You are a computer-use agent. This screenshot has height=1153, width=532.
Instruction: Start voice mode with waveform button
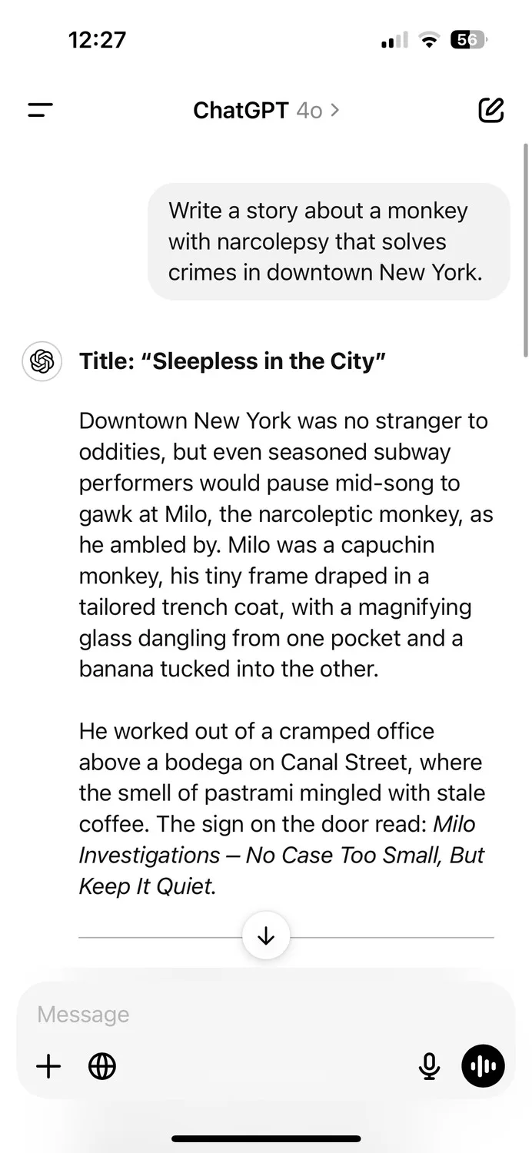tap(483, 1066)
